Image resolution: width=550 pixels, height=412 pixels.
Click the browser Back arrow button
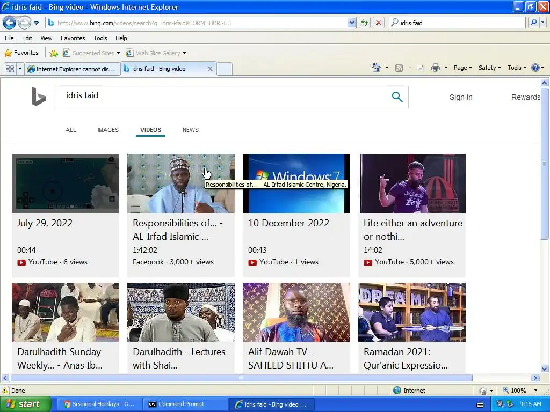pos(9,23)
